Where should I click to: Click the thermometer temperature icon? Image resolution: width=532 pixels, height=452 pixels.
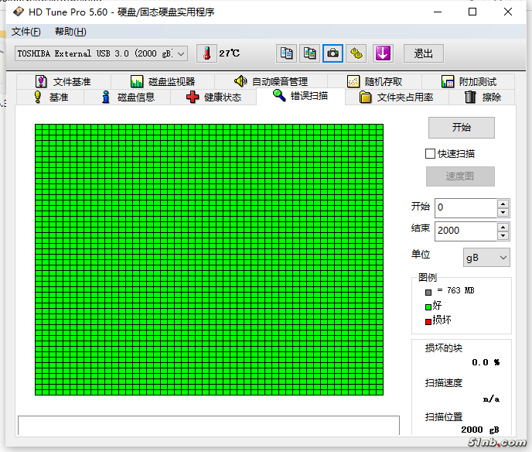pyautogui.click(x=206, y=53)
